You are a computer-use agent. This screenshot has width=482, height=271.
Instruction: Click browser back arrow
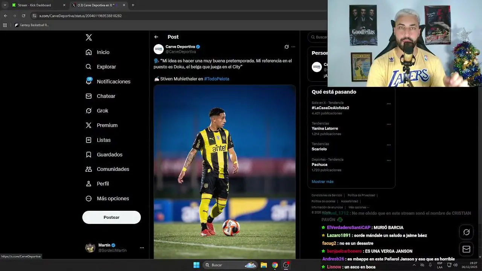click(x=5, y=16)
